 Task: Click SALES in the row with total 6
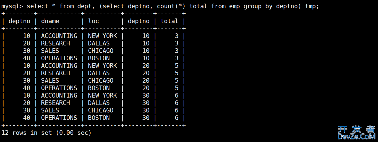(50, 110)
